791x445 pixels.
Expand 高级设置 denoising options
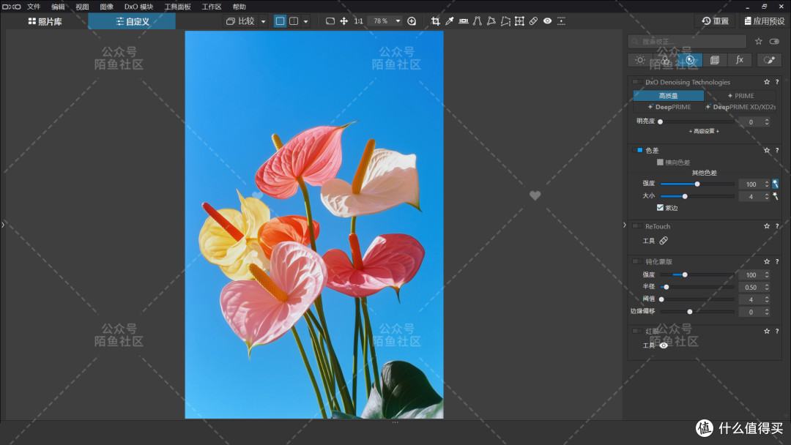point(705,132)
